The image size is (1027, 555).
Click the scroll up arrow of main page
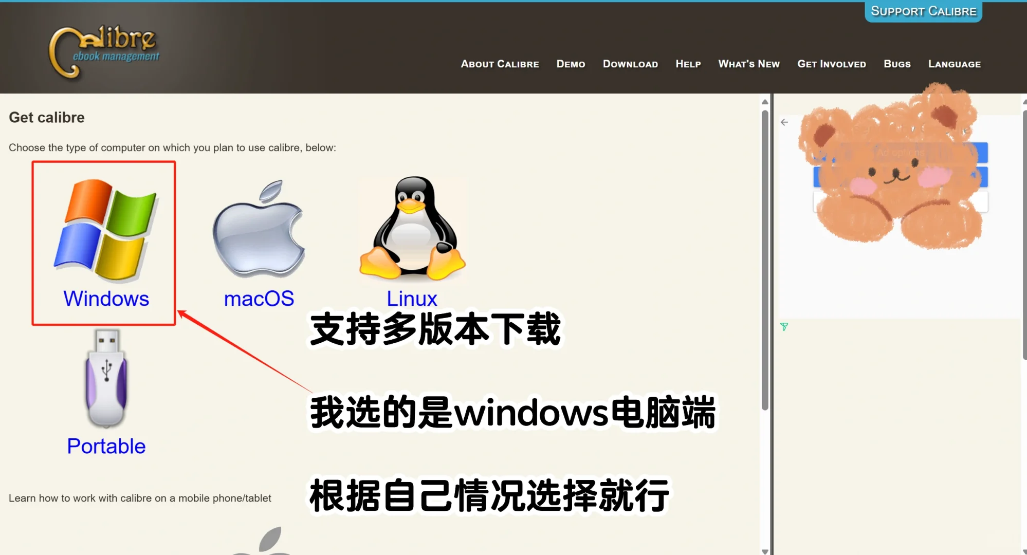coord(765,102)
